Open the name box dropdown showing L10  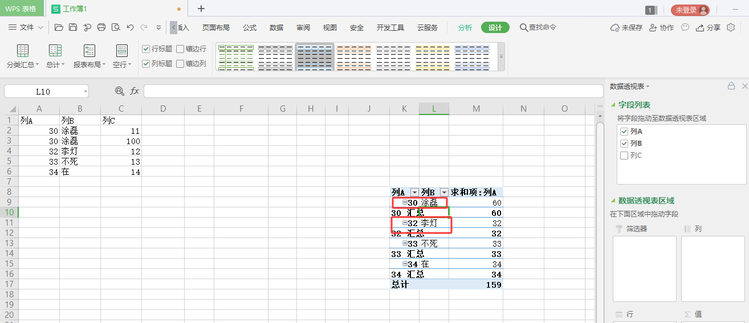click(85, 91)
